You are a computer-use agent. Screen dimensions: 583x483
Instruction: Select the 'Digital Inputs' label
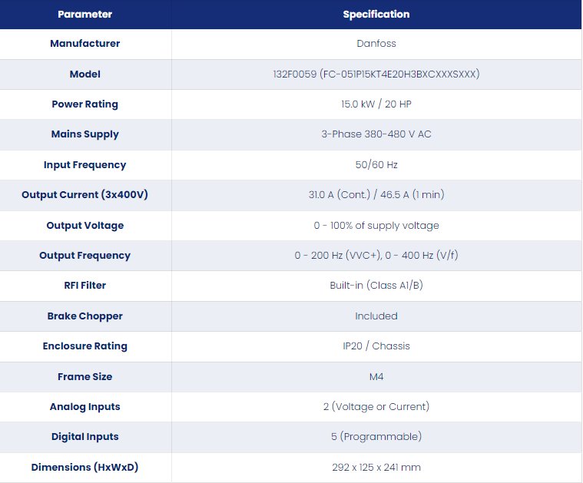[x=84, y=436]
